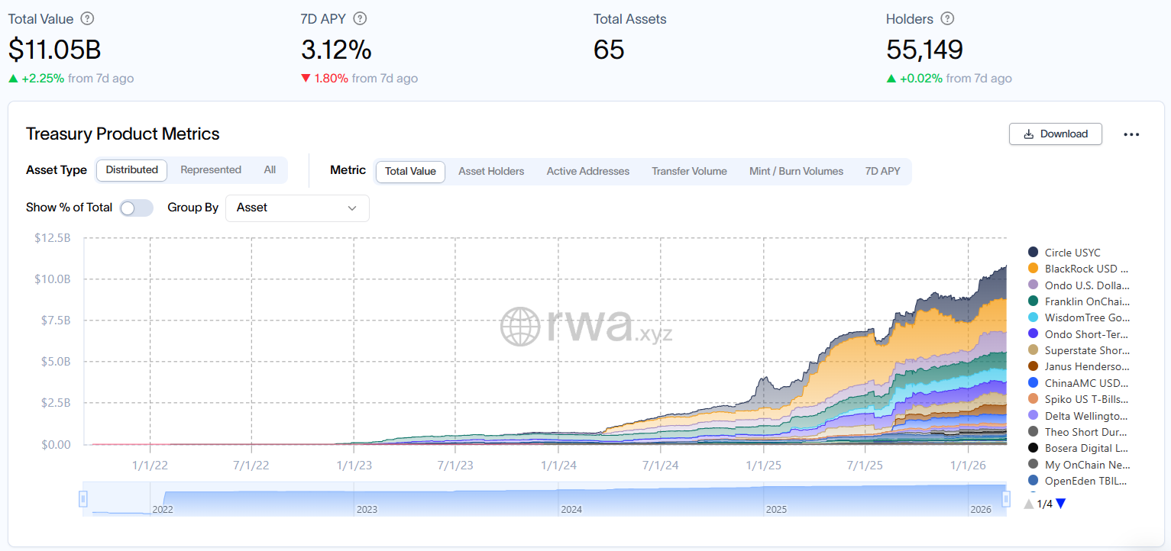Click the left range slider handle
Viewport: 1171px width, 551px height.
pyautogui.click(x=83, y=499)
